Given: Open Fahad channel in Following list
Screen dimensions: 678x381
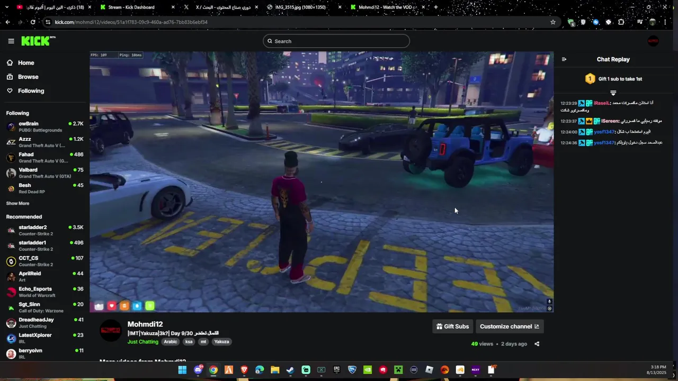Looking at the screenshot, I should [x=44, y=157].
